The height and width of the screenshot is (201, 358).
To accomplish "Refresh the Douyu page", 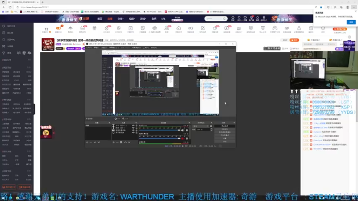I will tap(10, 7).
